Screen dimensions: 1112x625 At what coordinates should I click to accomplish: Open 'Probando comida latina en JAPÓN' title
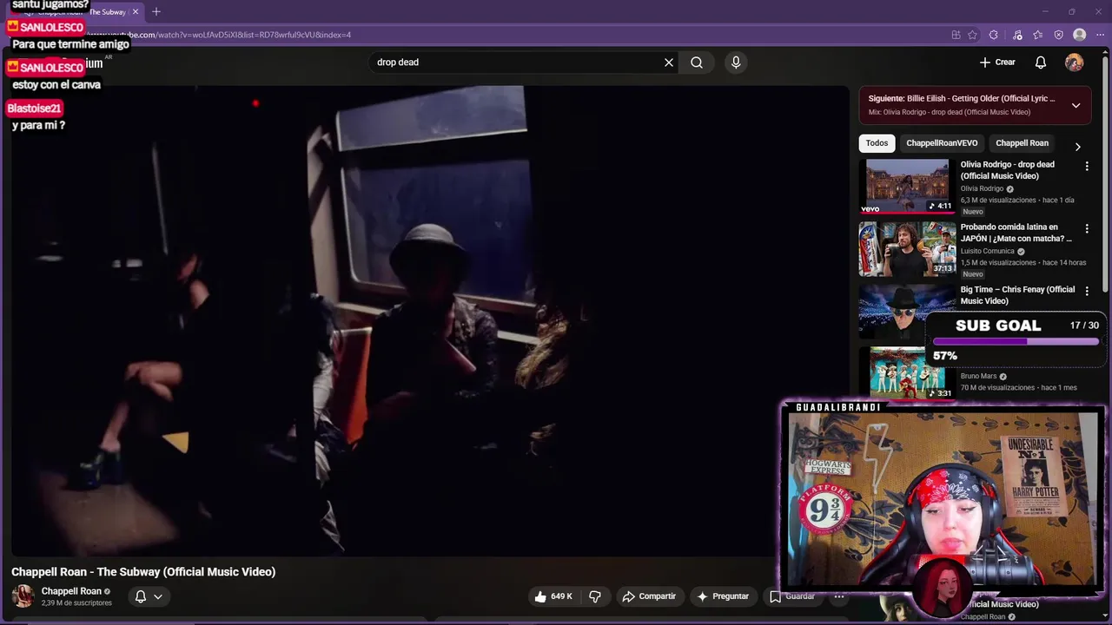(1016, 233)
